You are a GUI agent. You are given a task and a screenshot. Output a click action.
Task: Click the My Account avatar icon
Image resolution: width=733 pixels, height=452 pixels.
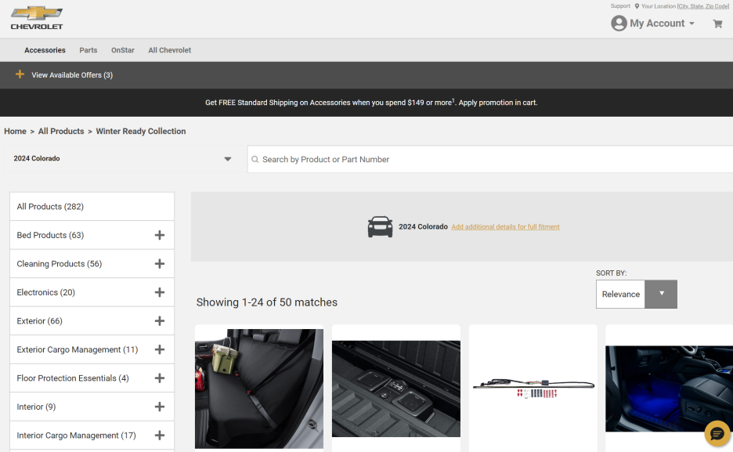pyautogui.click(x=619, y=23)
